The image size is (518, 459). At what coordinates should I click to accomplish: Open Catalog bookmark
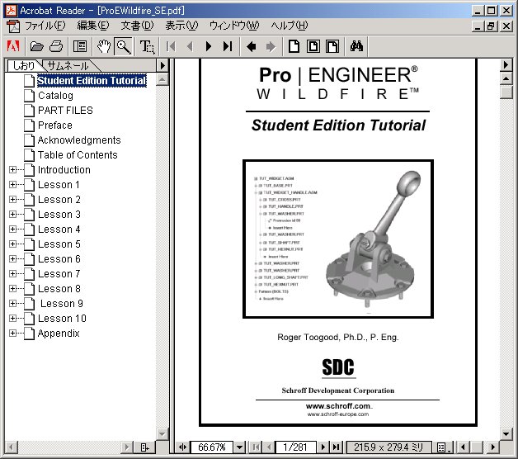[55, 96]
